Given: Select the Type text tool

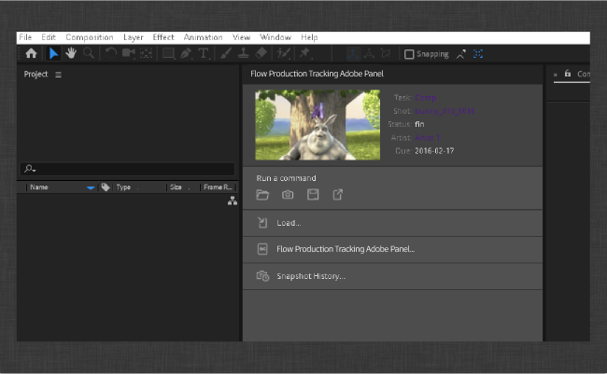Looking at the screenshot, I should pyautogui.click(x=204, y=53).
